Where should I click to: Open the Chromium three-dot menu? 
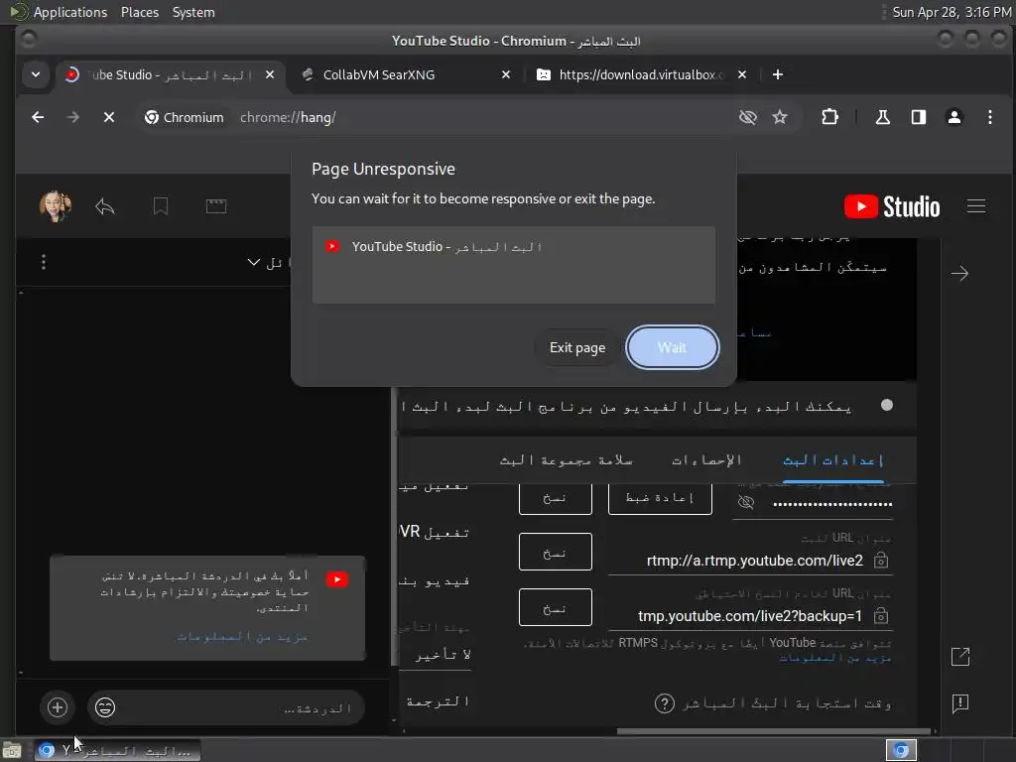click(989, 117)
